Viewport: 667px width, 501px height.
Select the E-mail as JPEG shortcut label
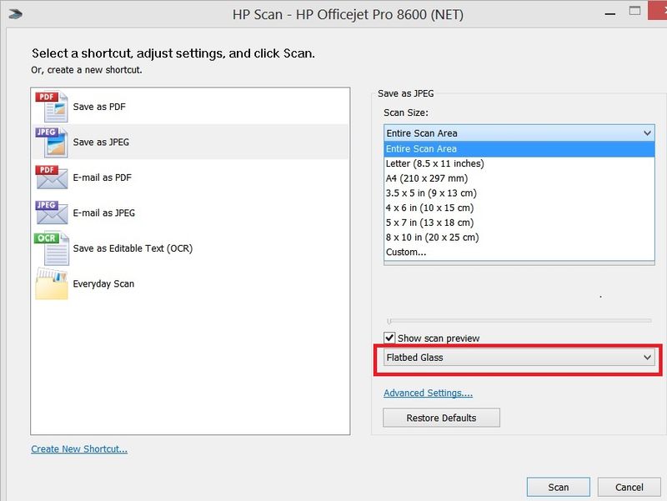[103, 213]
